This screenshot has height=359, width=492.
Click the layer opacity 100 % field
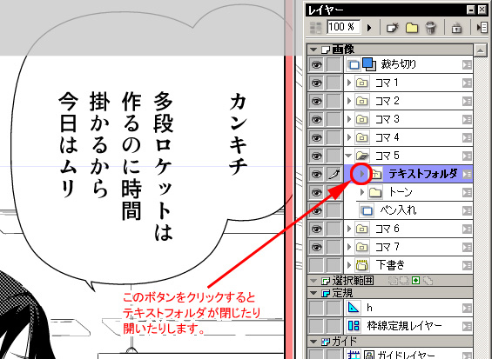[344, 27]
